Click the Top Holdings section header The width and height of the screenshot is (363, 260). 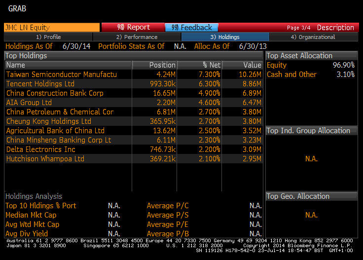[x=134, y=56]
